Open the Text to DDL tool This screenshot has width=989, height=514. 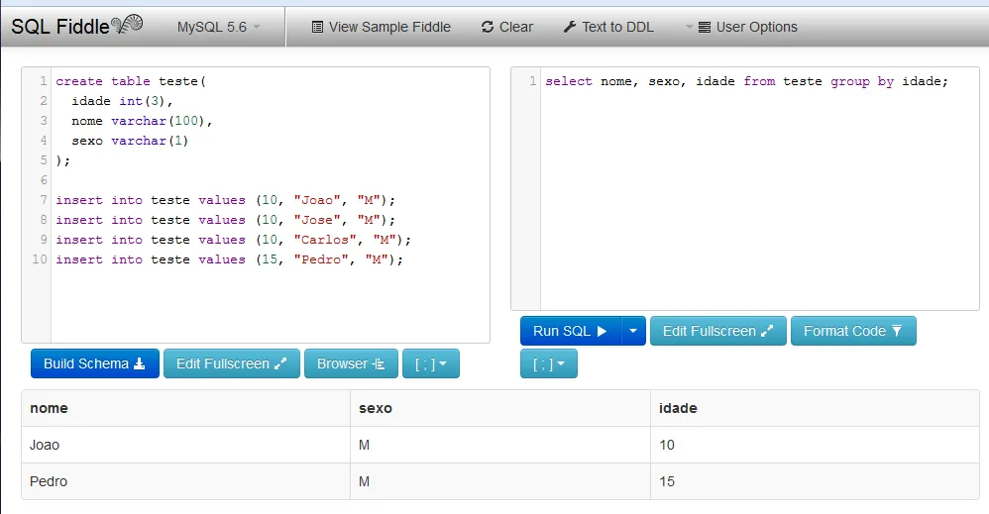(607, 27)
